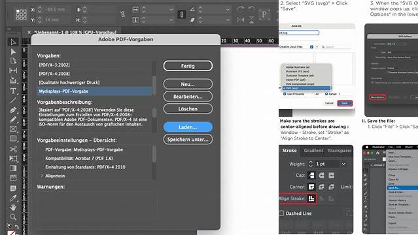Open the stroke Weight dropdown
This screenshot has width=418, height=235.
coord(343,164)
